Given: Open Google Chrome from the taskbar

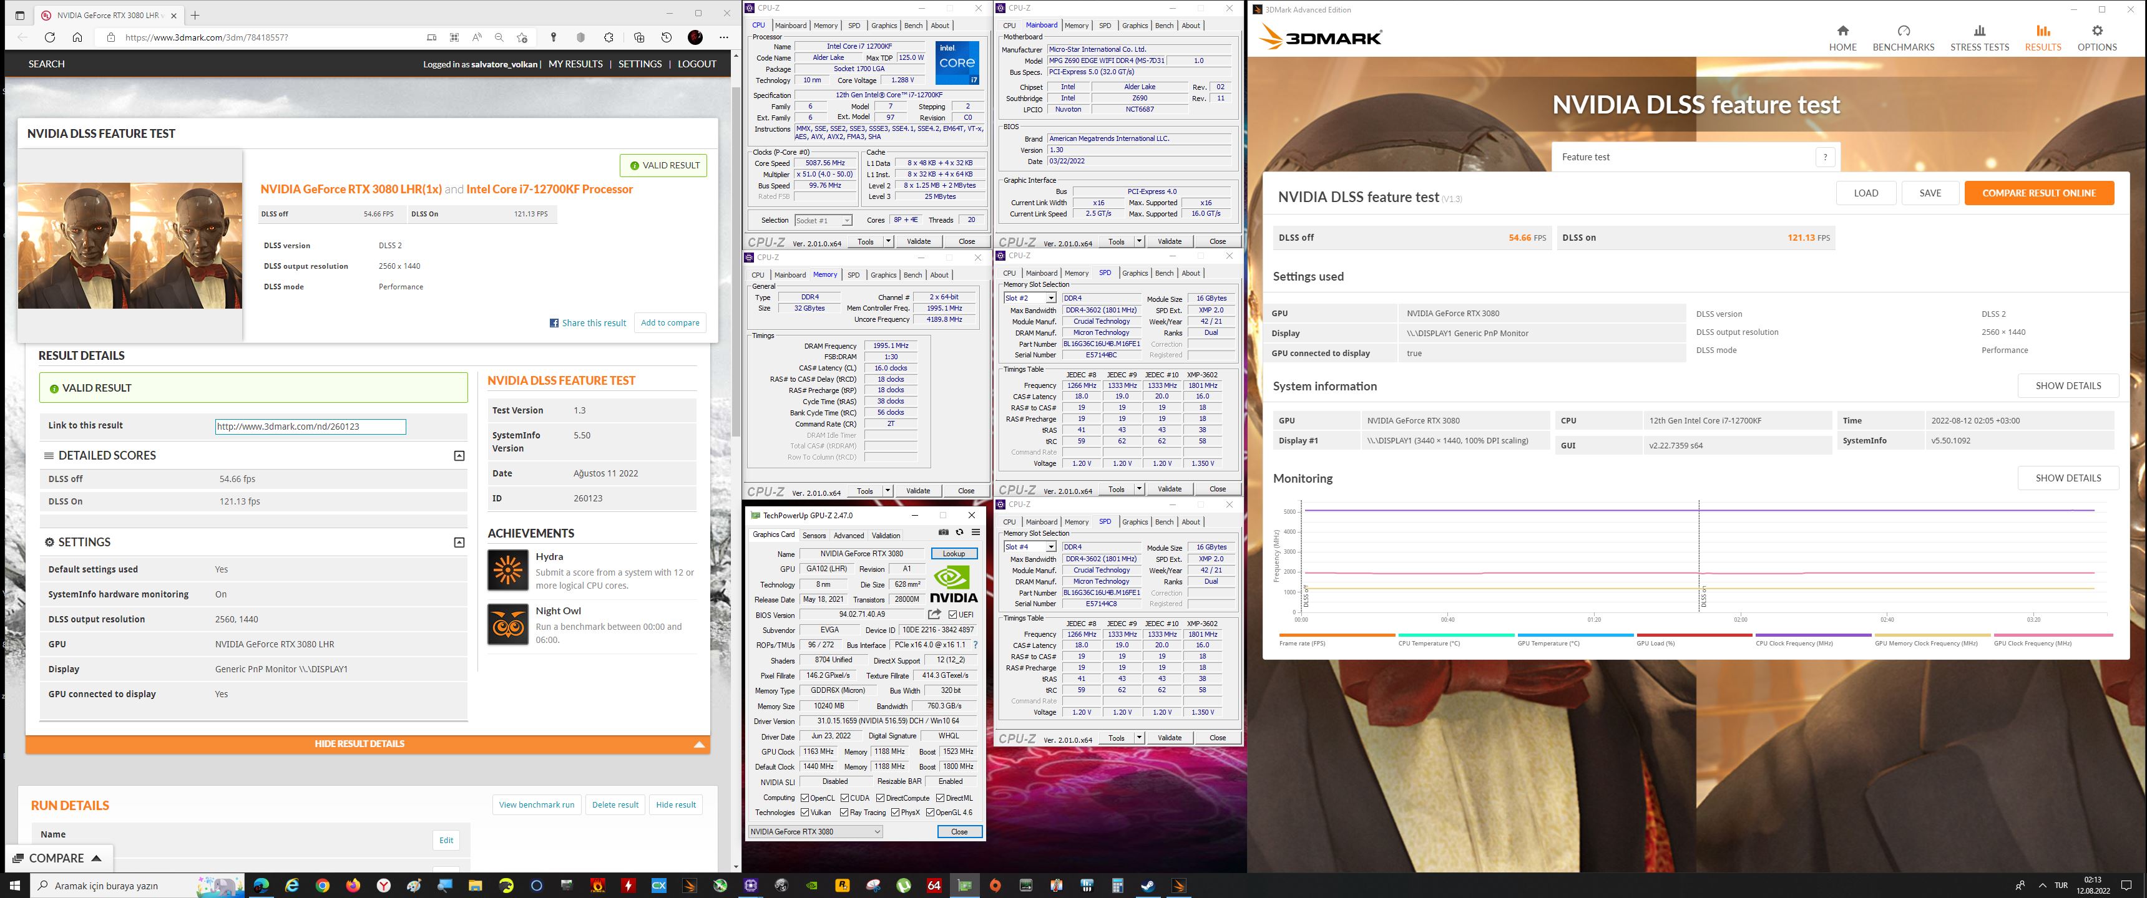Looking at the screenshot, I should point(323,886).
